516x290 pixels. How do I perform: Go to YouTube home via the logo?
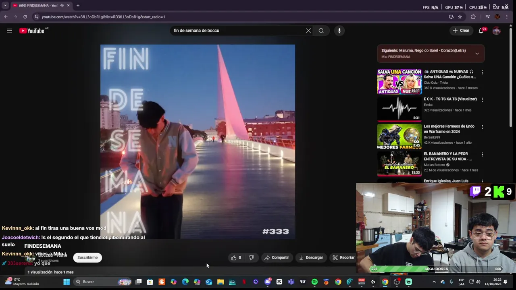click(32, 31)
